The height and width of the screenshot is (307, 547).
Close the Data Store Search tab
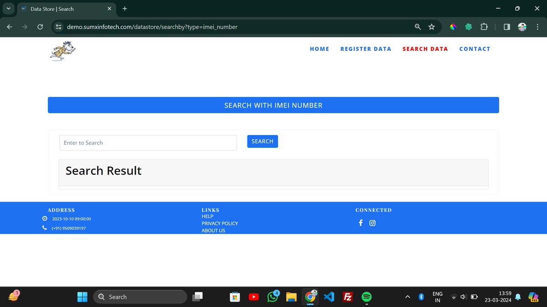(109, 9)
